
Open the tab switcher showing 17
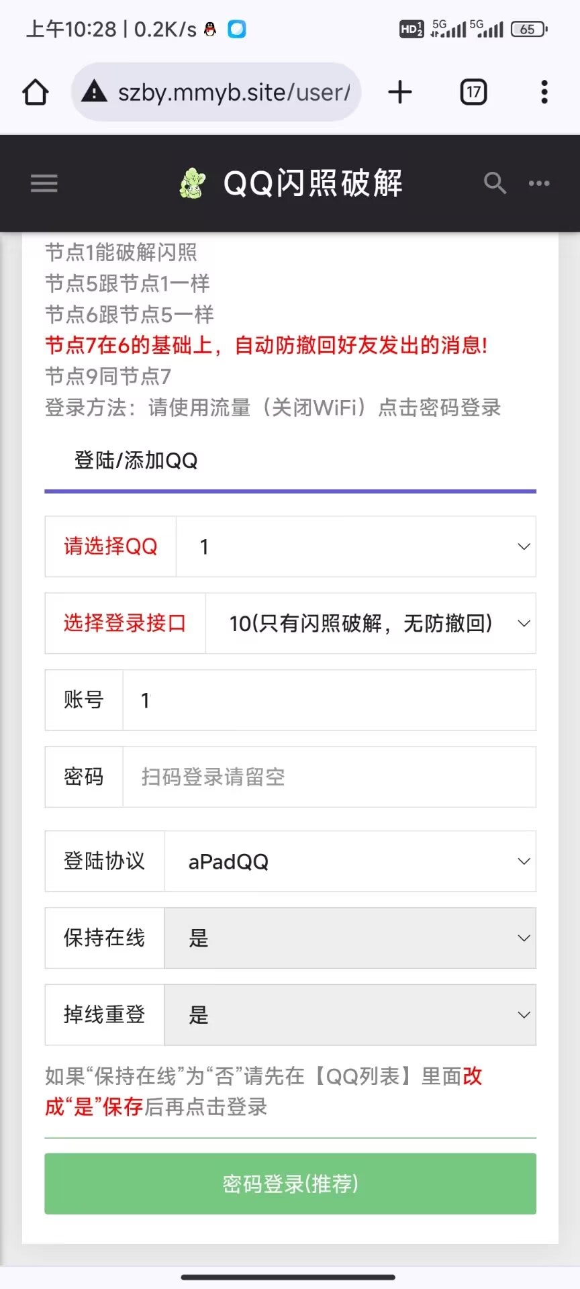click(473, 92)
